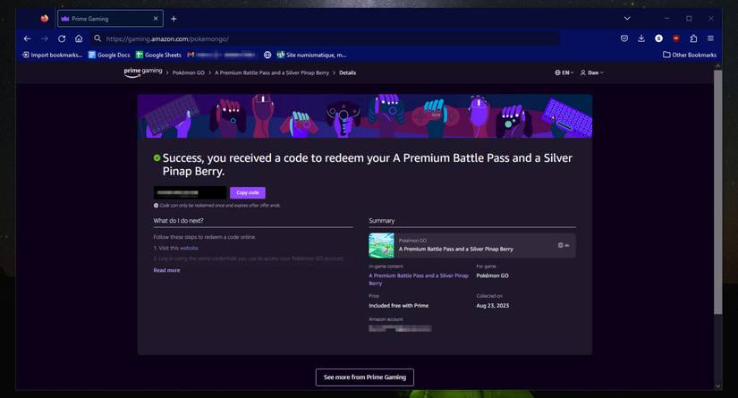The image size is (738, 398).
Task: Click Pokémon GO under For game
Action: pos(492,275)
